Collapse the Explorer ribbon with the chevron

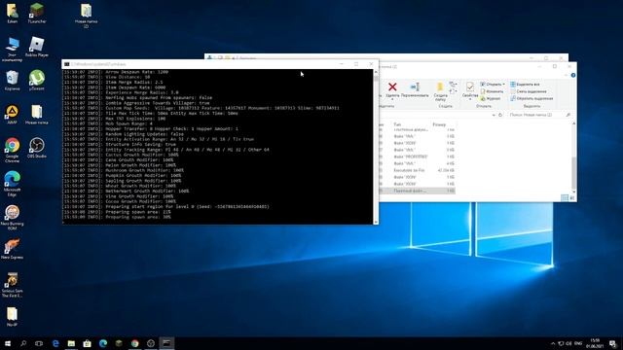(x=567, y=75)
